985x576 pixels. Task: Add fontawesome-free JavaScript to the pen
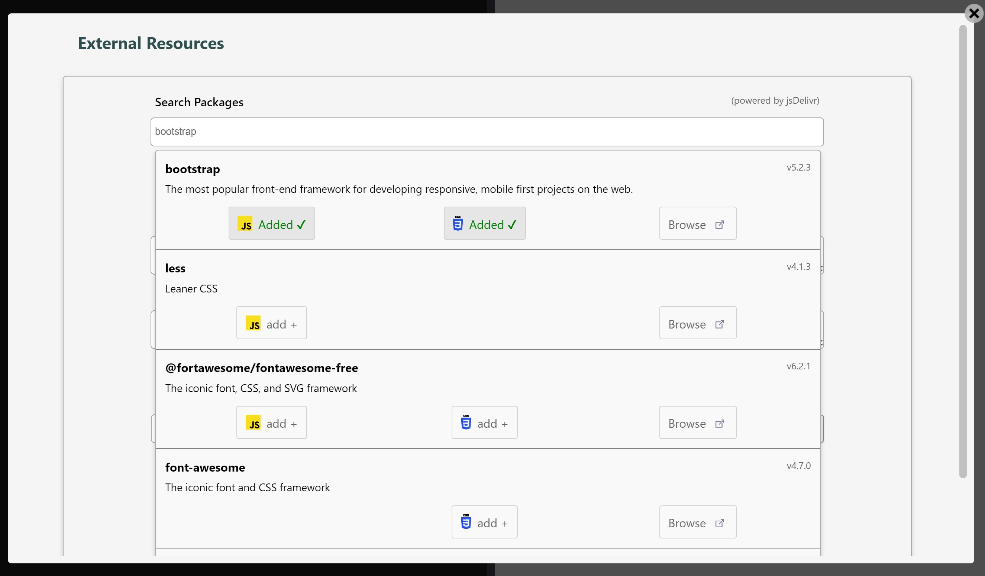271,423
